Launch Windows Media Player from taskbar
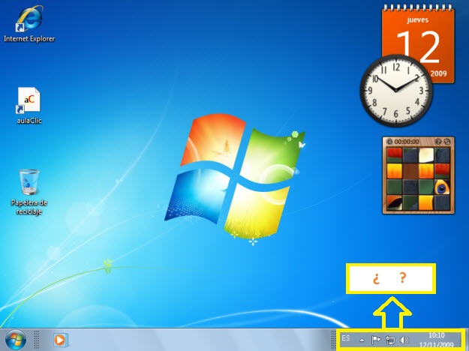This screenshot has height=351, width=469. [61, 340]
